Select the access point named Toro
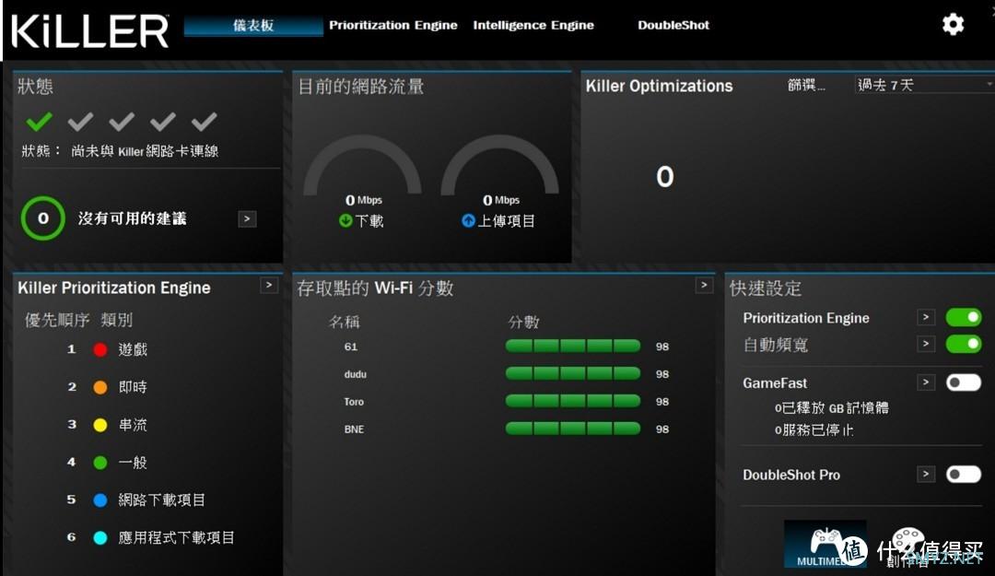 tap(354, 402)
